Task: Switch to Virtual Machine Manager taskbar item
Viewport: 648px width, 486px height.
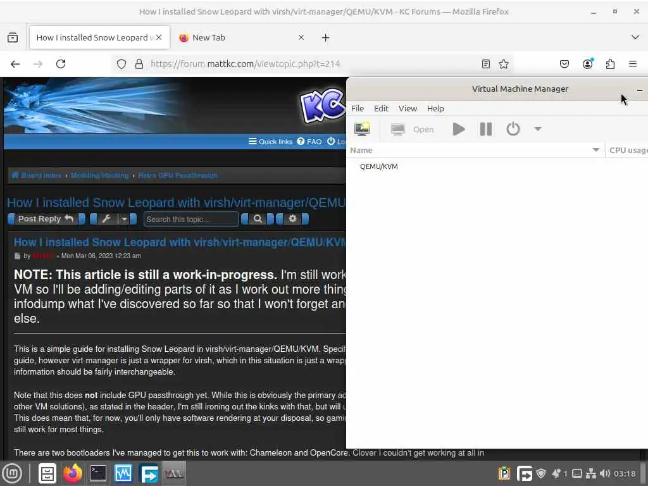Action: pos(174,473)
